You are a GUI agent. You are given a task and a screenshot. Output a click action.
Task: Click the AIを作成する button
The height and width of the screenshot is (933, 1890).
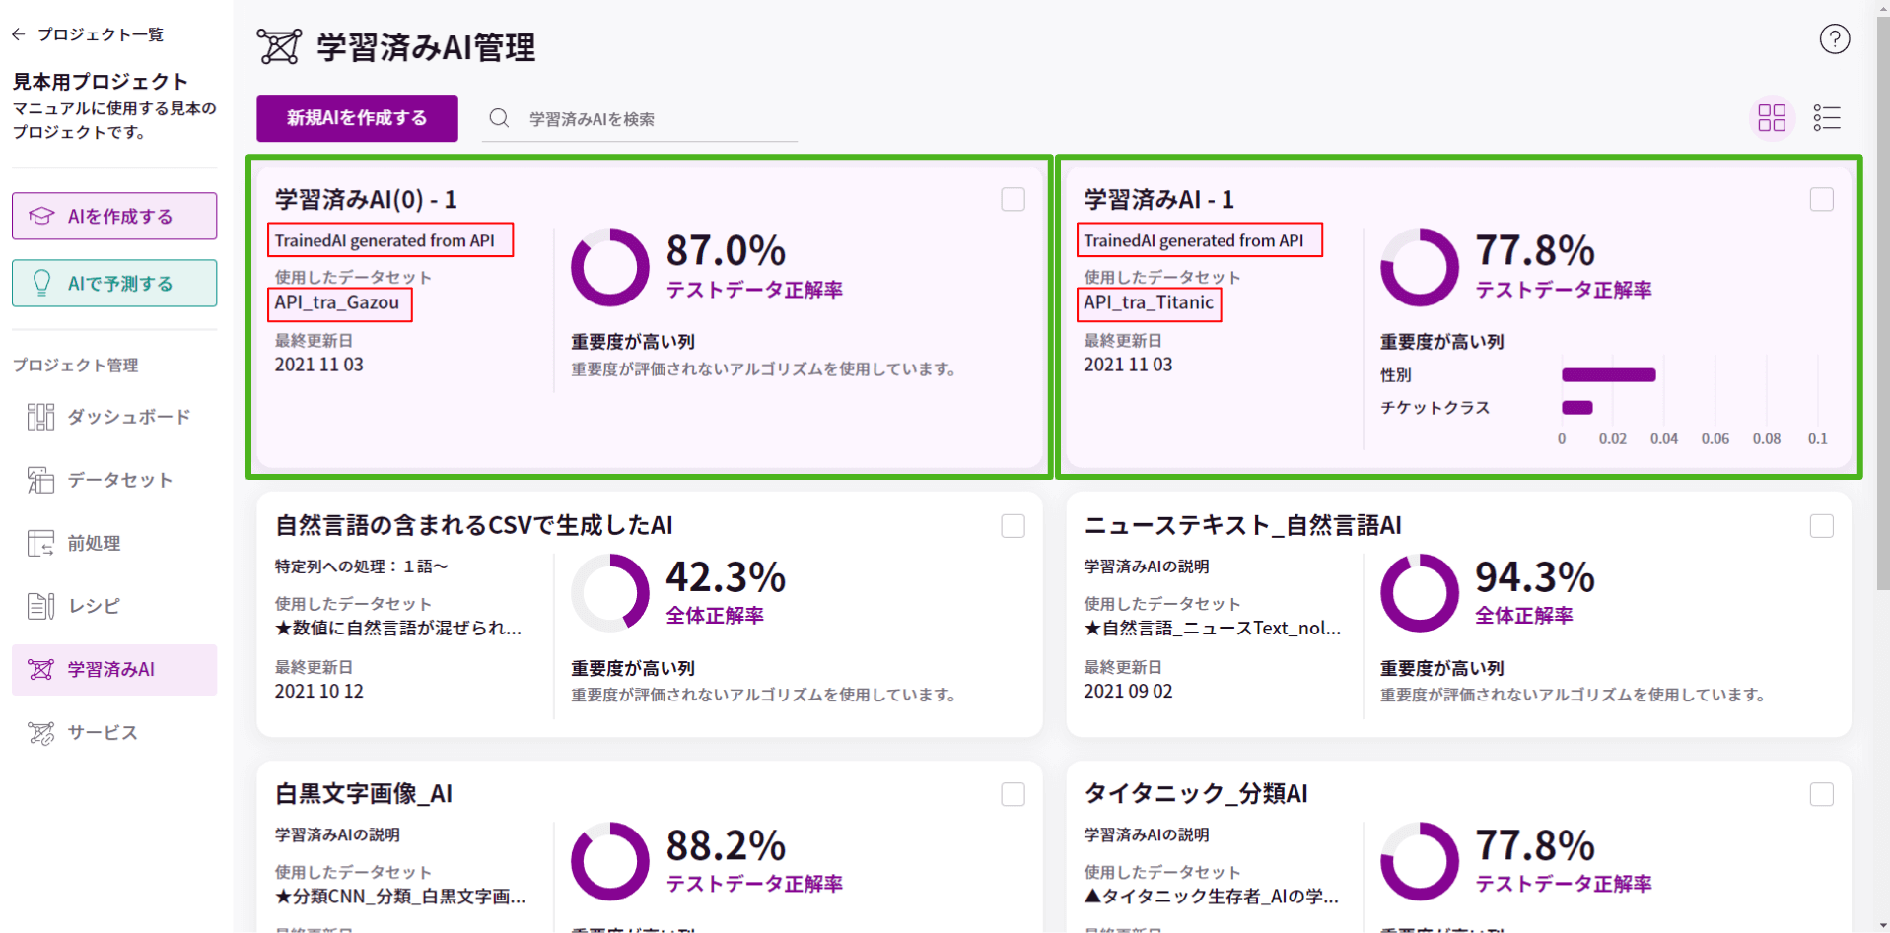click(114, 216)
